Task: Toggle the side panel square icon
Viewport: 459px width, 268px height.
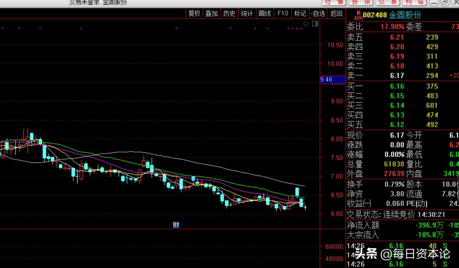Action: tap(315, 23)
